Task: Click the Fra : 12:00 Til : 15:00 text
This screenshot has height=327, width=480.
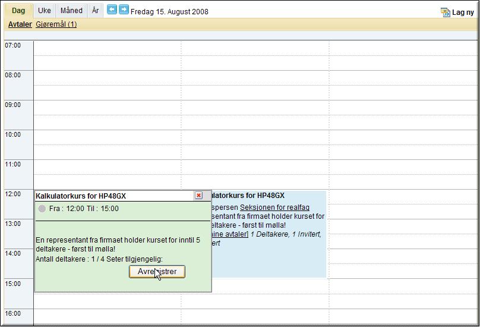Action: [84, 209]
